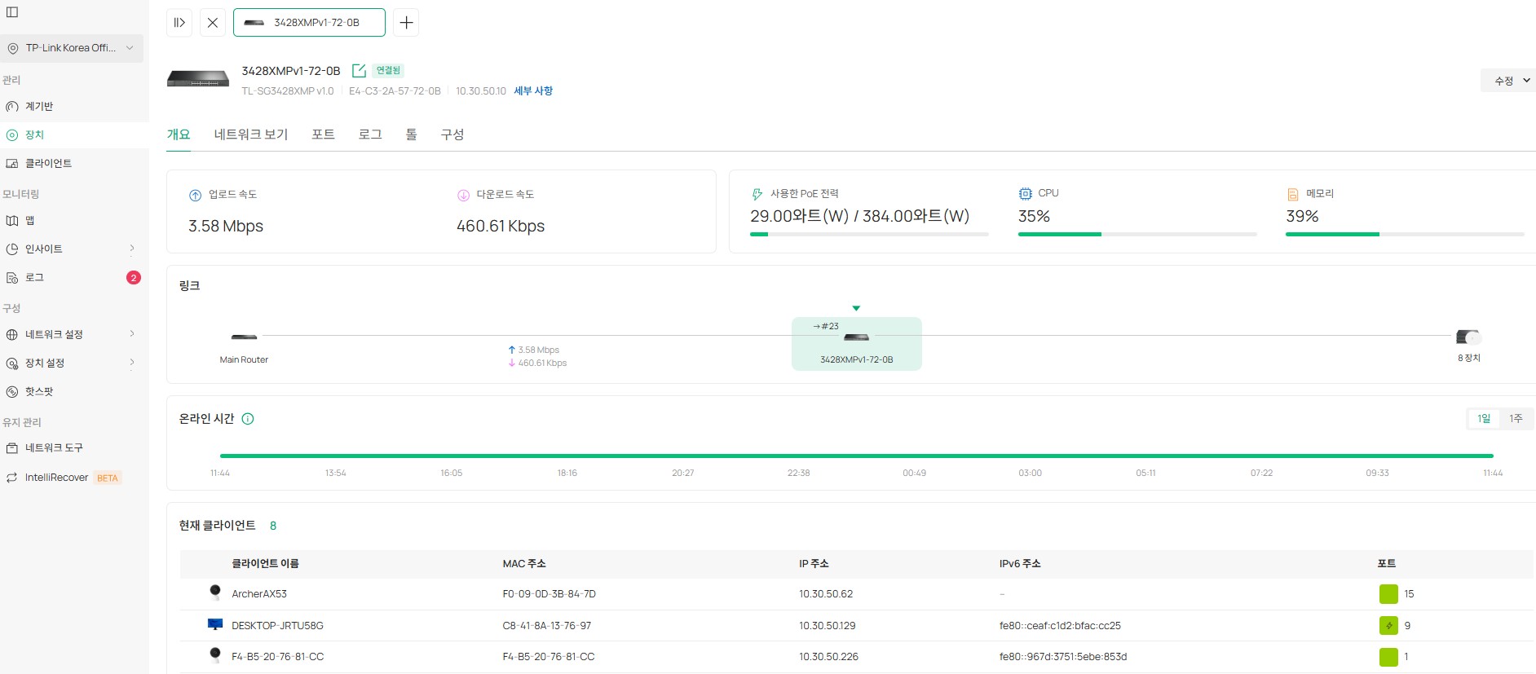
Task: Open 맵 from the sidebar
Action: click(29, 221)
